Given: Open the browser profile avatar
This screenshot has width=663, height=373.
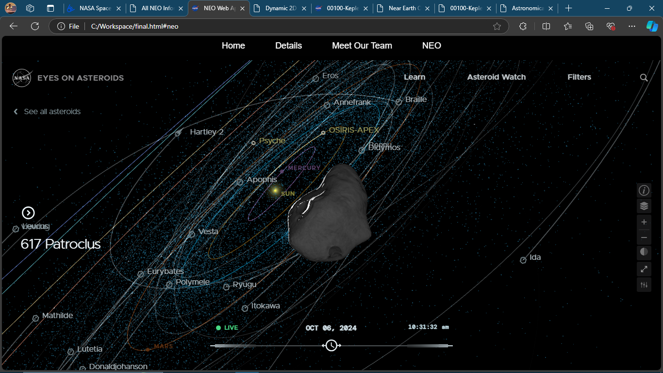Looking at the screenshot, I should tap(11, 8).
